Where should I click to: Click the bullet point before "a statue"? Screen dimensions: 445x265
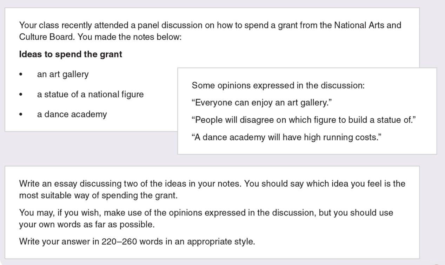[x=21, y=95]
